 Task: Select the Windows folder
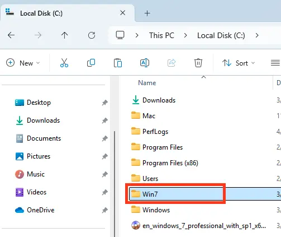[x=150, y=210]
